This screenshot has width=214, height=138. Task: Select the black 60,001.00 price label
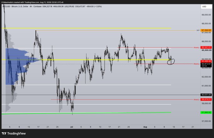[206, 95]
